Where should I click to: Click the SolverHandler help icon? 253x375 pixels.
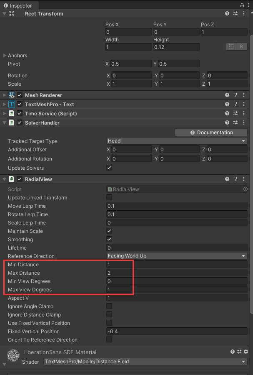pos(227,123)
